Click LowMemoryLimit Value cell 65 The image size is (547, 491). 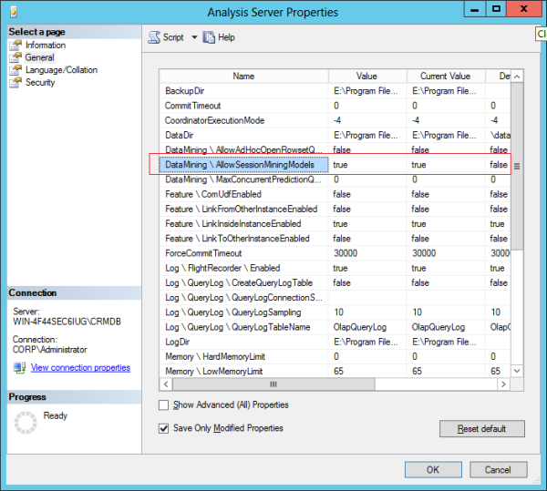(x=367, y=371)
